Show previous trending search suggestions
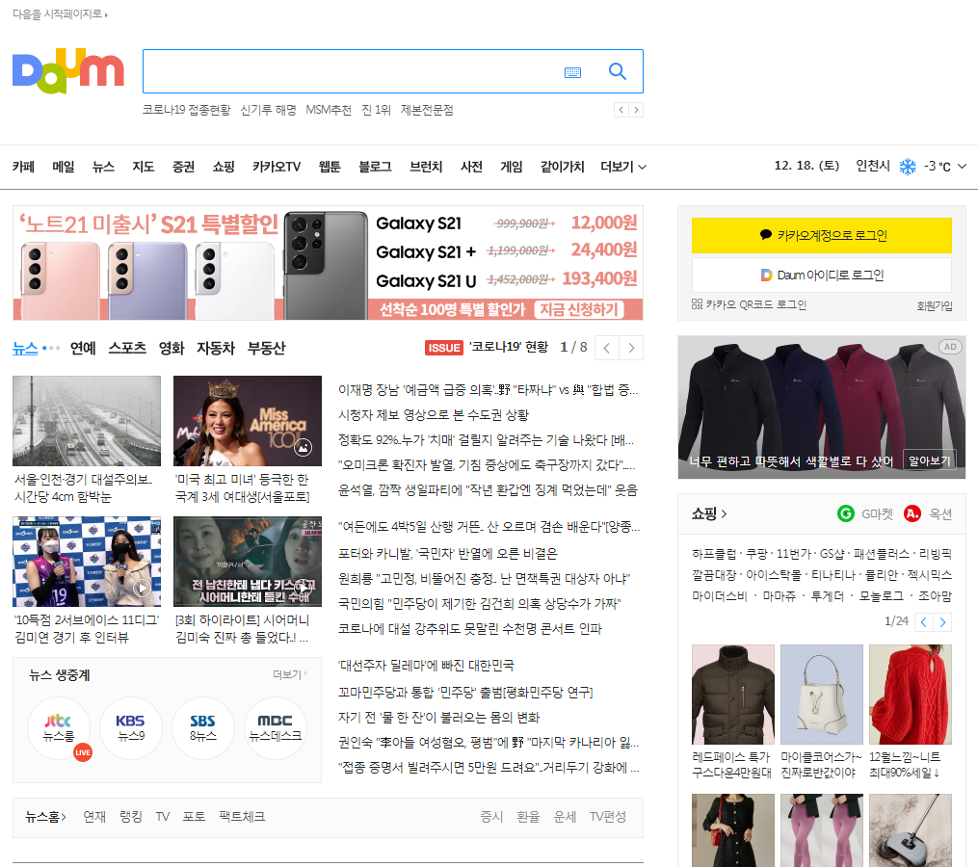The image size is (978, 867). (x=621, y=110)
